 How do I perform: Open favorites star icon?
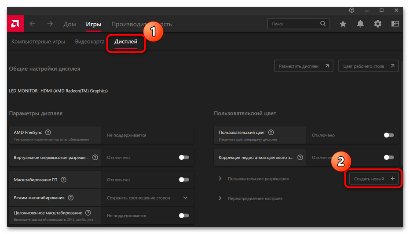tap(343, 24)
